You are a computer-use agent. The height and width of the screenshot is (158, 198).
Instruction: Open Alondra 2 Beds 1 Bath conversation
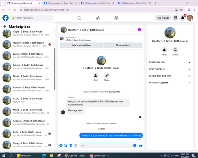(27, 89)
